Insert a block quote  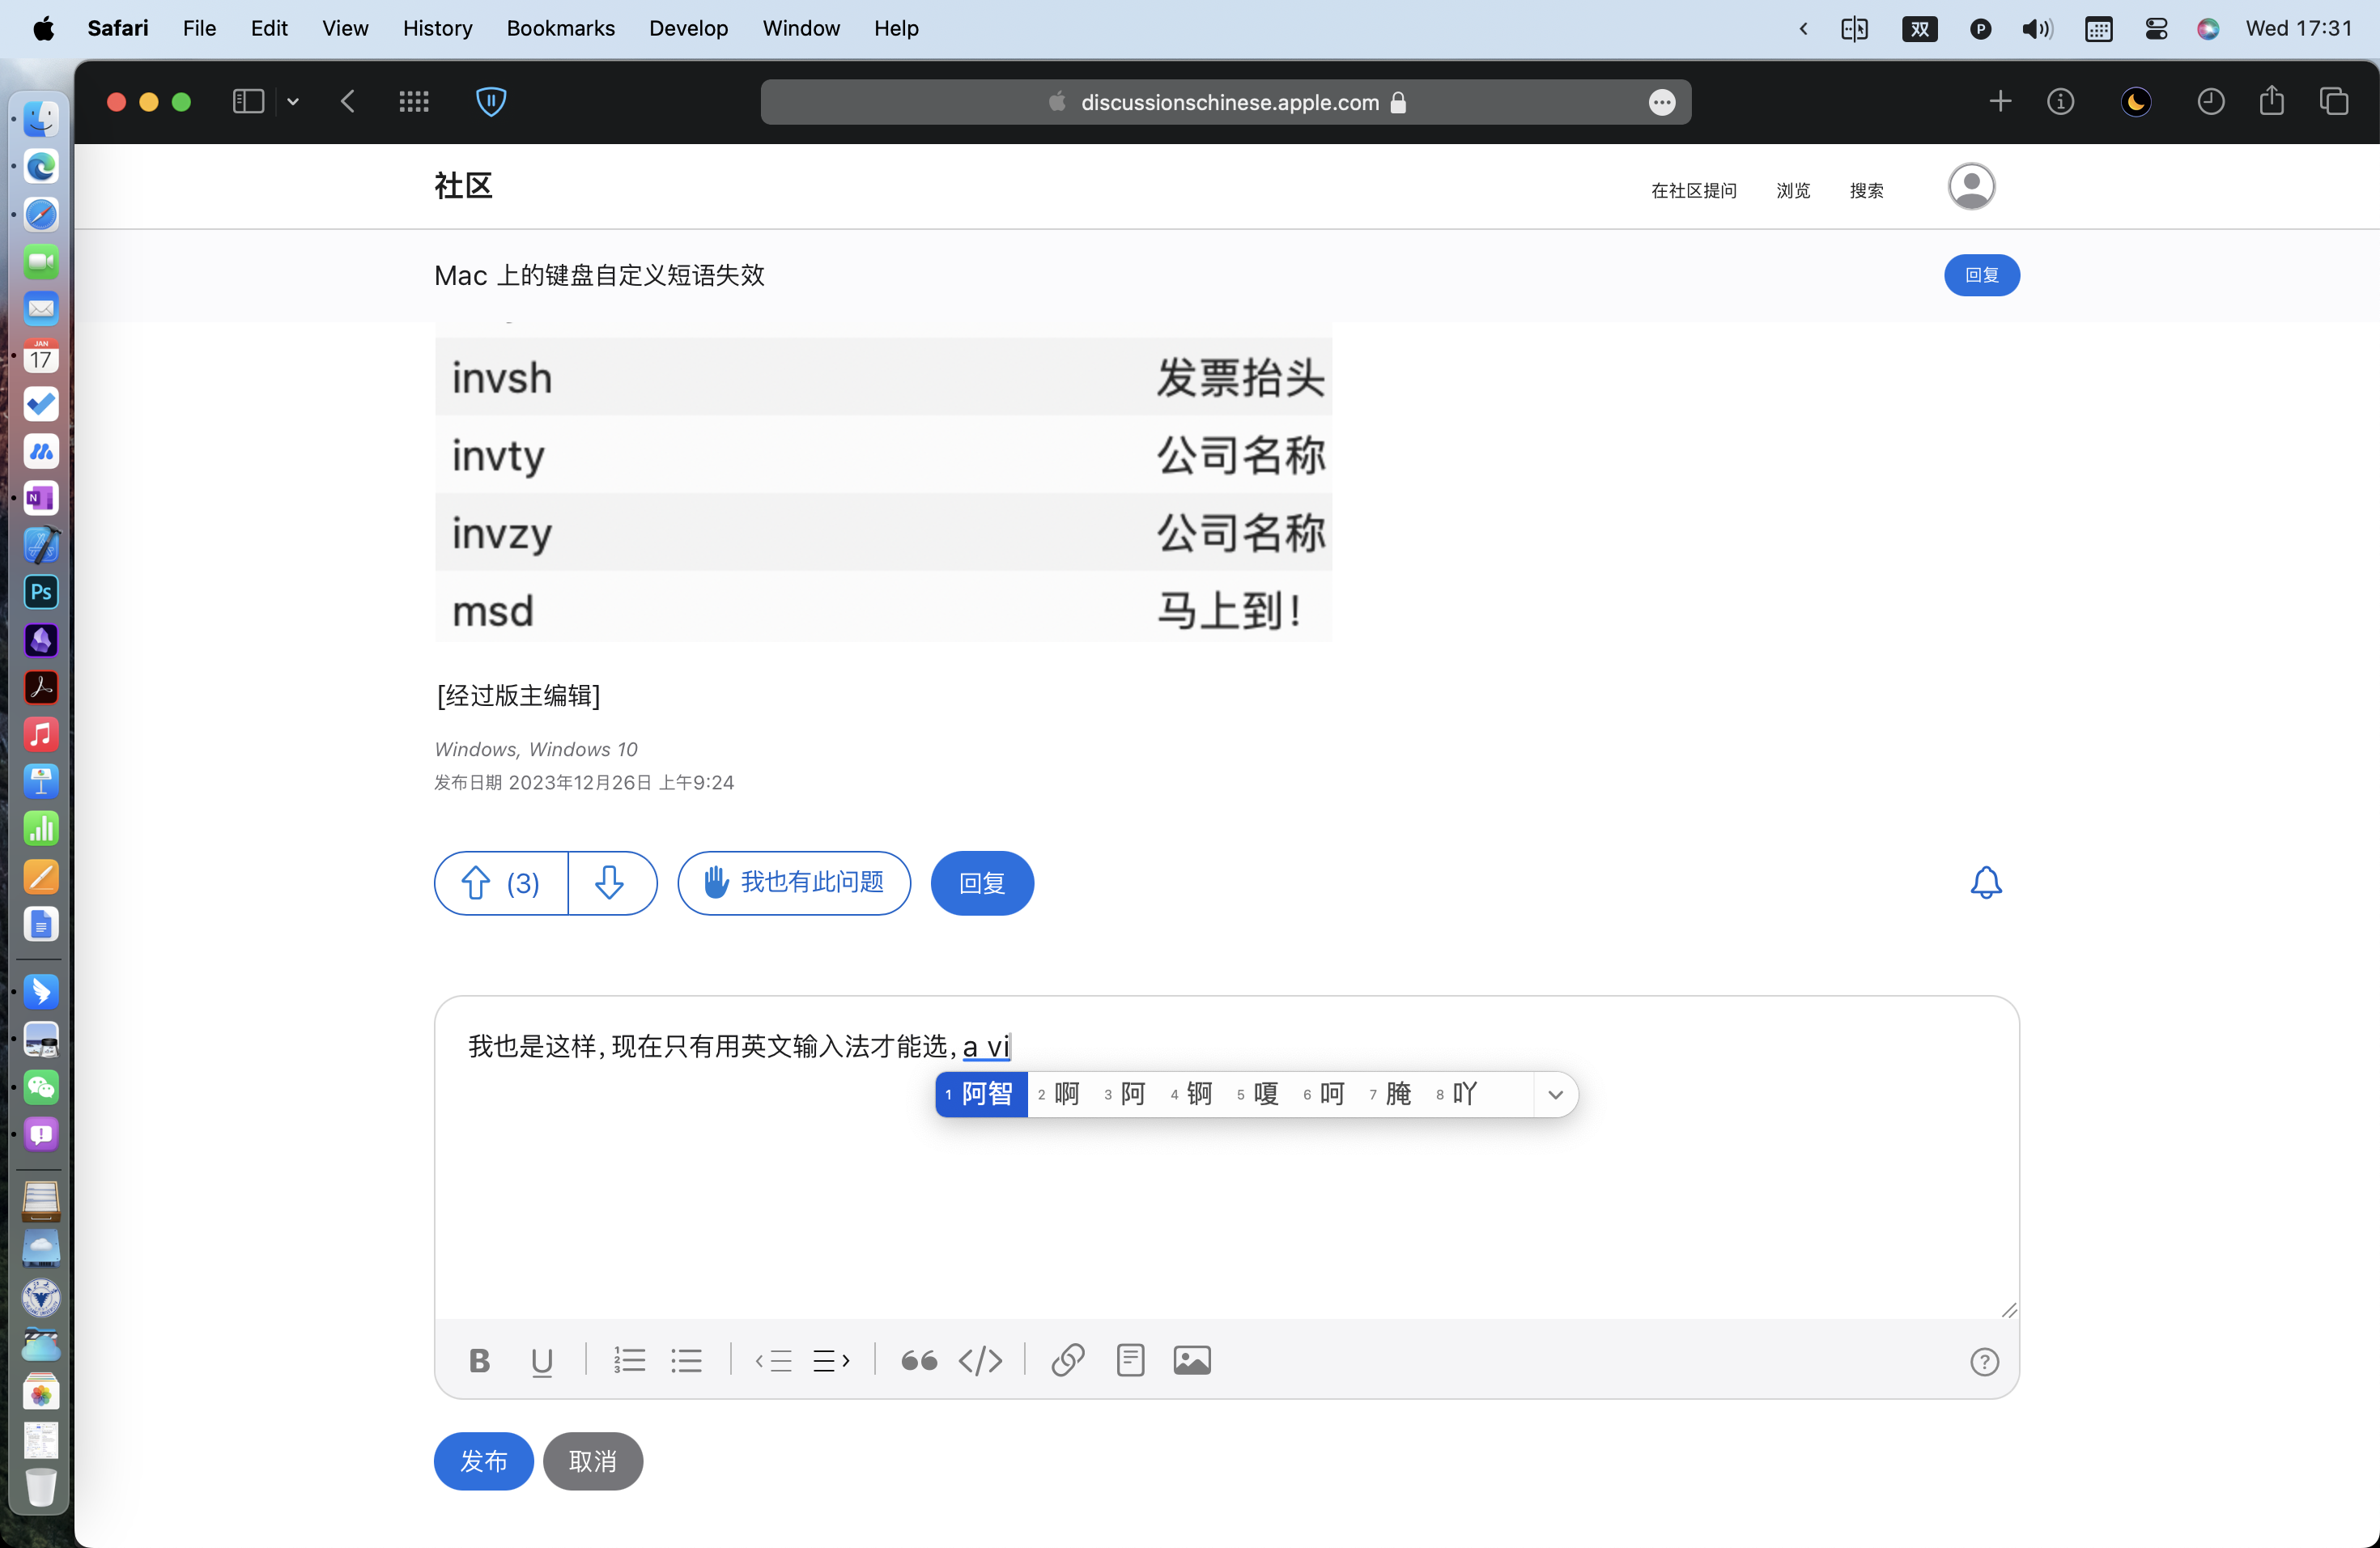[x=918, y=1361]
